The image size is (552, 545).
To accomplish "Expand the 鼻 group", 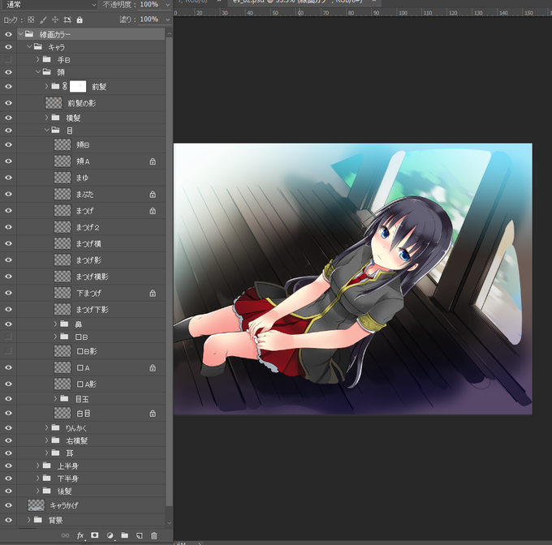I will coord(55,324).
